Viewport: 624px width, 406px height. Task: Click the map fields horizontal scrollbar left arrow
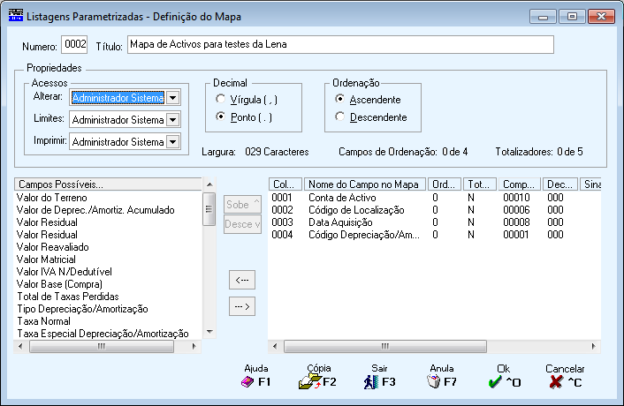click(275, 346)
